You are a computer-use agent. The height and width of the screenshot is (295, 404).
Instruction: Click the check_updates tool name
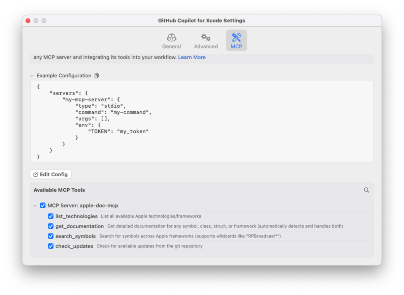tap(74, 246)
